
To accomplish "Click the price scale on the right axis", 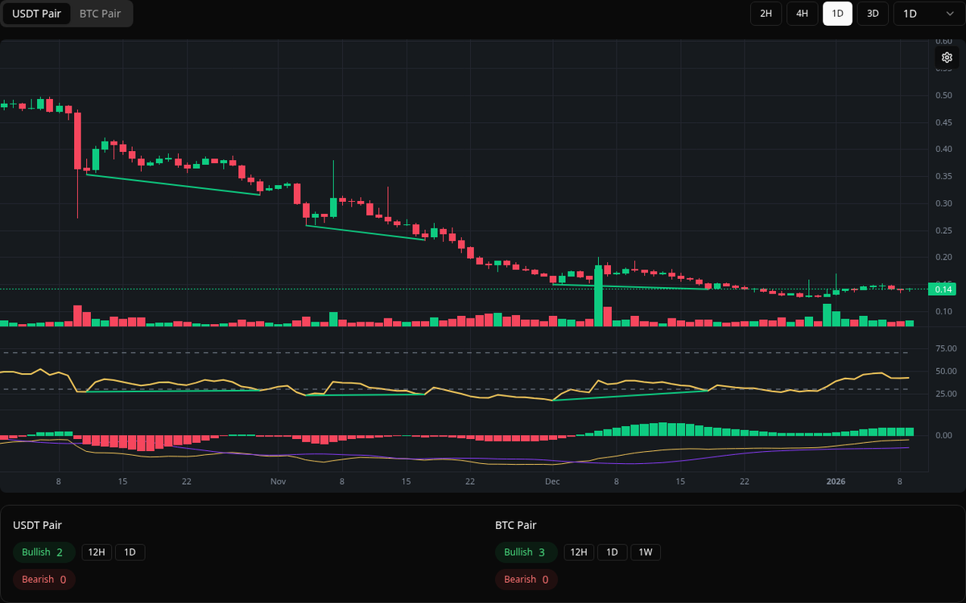I will [943, 201].
